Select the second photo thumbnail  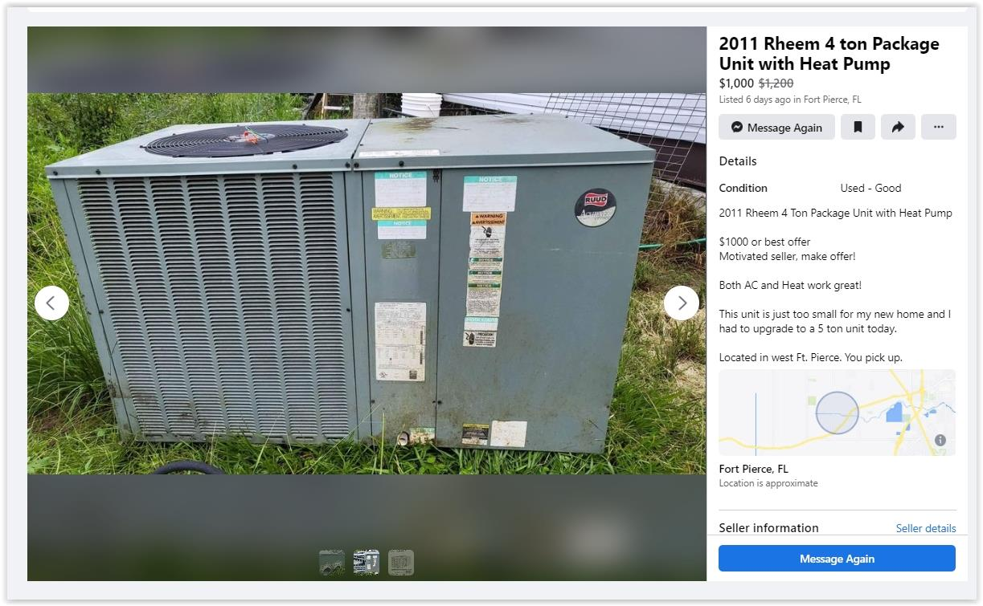(367, 562)
